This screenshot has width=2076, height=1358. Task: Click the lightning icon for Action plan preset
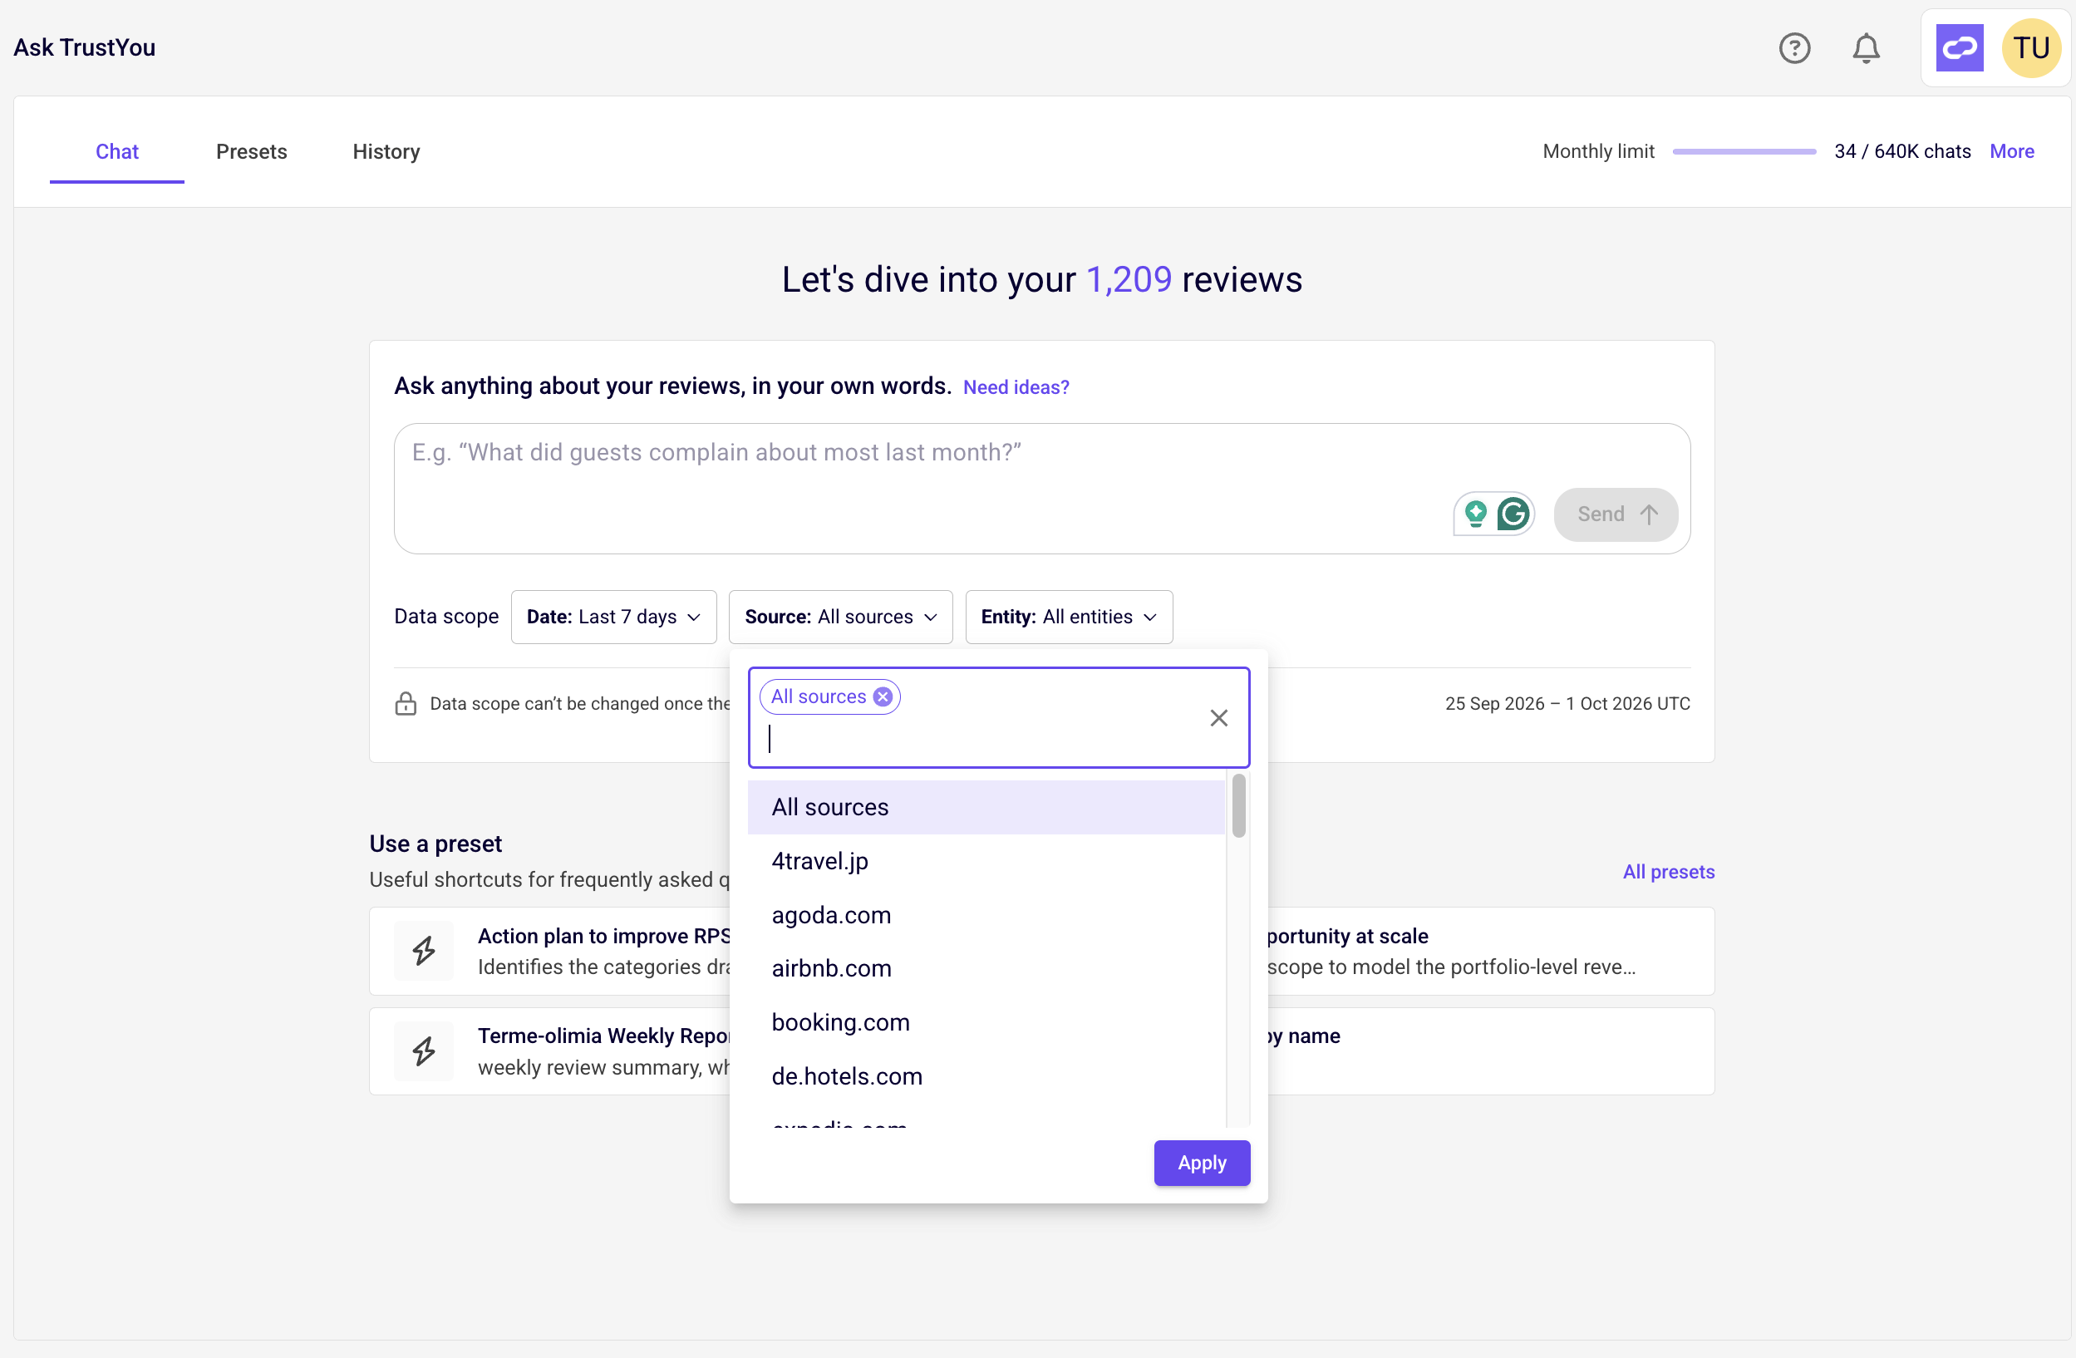click(424, 951)
